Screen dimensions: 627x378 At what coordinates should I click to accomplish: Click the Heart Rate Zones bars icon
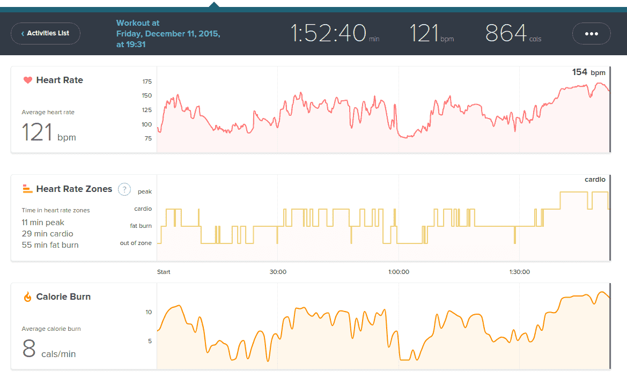tap(28, 189)
